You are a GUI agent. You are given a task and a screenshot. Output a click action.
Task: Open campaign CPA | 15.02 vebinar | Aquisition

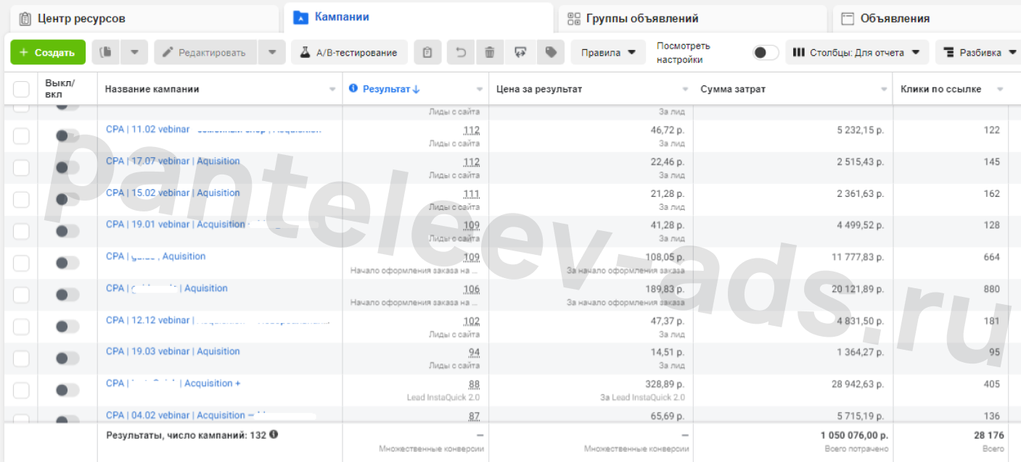tap(173, 193)
